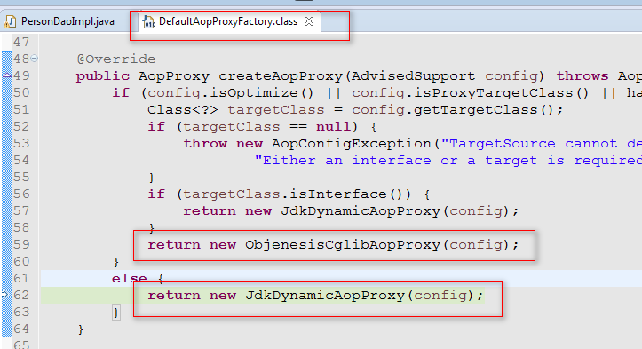
Task: Select line number 59 in the gutter
Action: 21,244
